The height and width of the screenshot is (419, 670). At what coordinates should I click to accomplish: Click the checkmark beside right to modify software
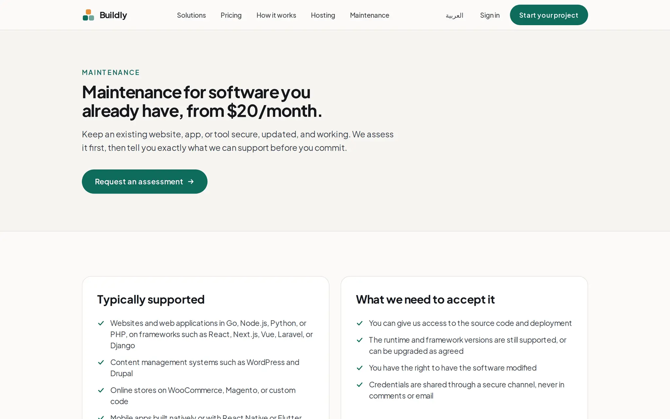[x=360, y=368]
